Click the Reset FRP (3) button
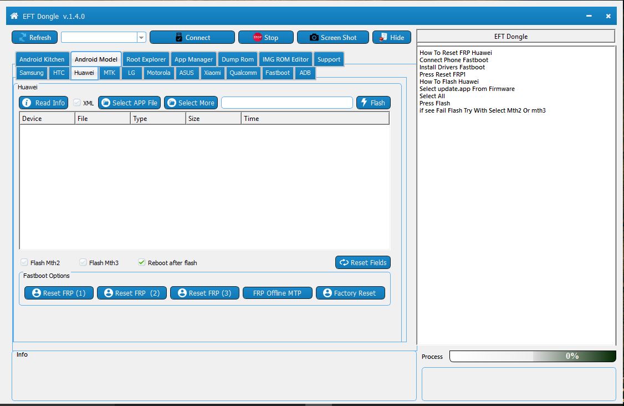Screen dimensions: 624x406 204,293
